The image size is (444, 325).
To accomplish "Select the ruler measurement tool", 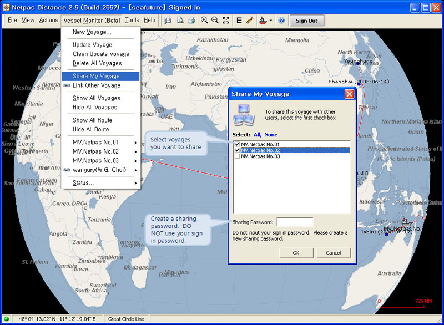I will (250, 21).
